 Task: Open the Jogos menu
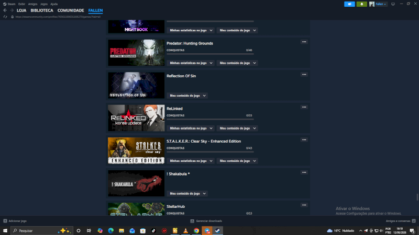[44, 4]
